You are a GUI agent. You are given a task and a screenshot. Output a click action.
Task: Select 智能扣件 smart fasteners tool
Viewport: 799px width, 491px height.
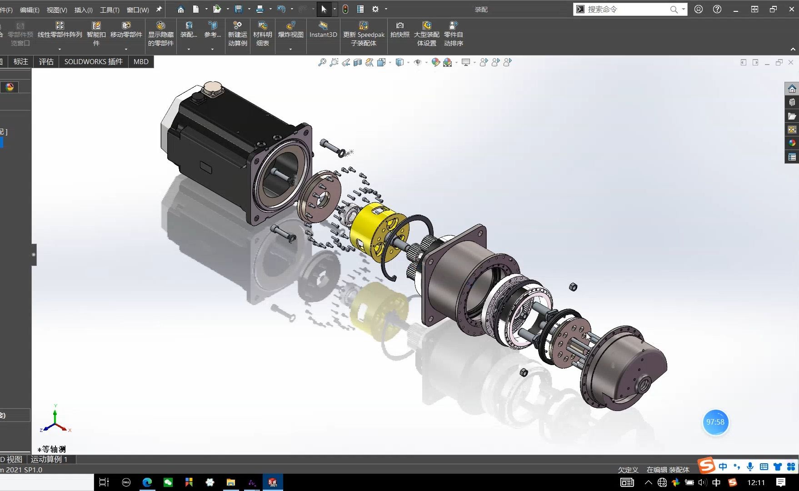point(96,34)
